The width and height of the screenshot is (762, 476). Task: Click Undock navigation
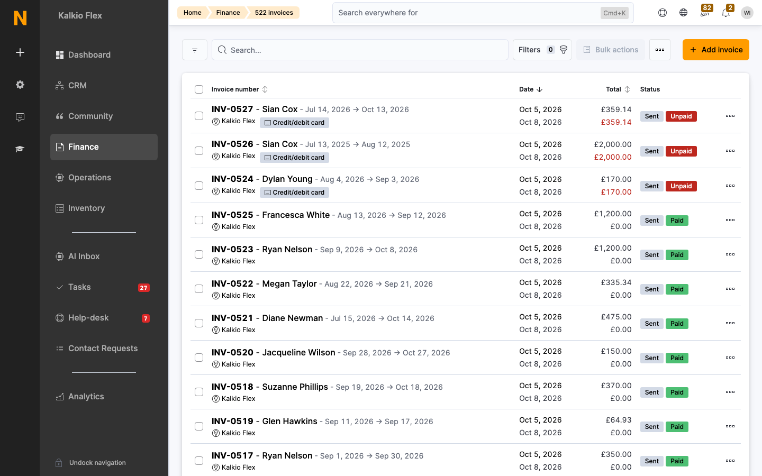[90, 463]
